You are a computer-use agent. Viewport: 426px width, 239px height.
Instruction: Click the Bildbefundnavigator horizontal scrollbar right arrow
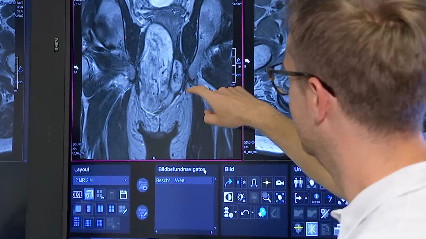click(x=211, y=232)
